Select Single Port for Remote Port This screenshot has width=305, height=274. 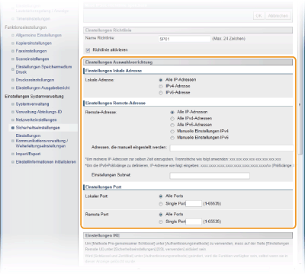click(x=161, y=222)
